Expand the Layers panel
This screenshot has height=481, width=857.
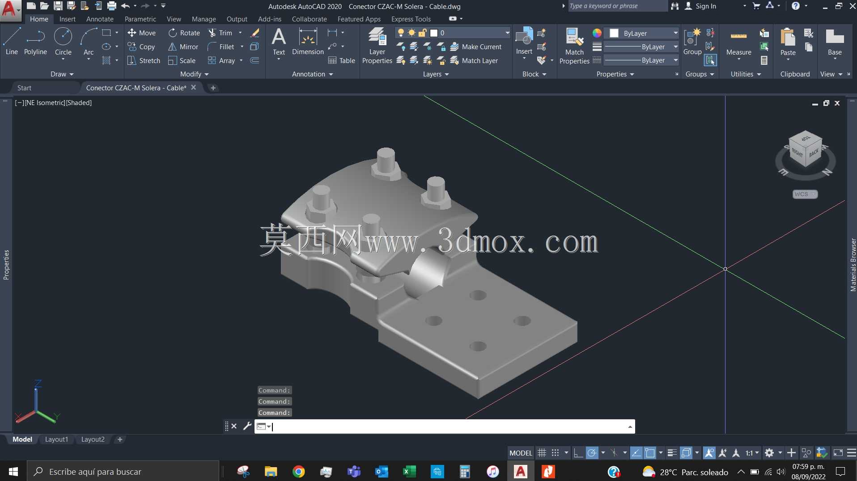point(436,74)
